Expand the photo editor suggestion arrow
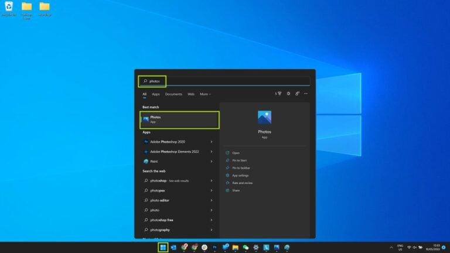 212,200
